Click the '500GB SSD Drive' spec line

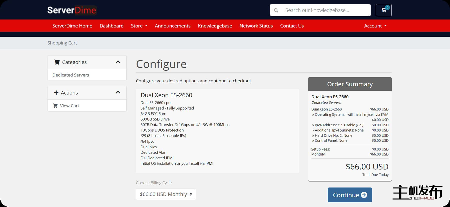pyautogui.click(x=155, y=119)
